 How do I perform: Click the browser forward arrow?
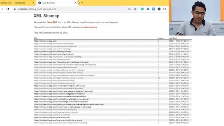(2, 9)
